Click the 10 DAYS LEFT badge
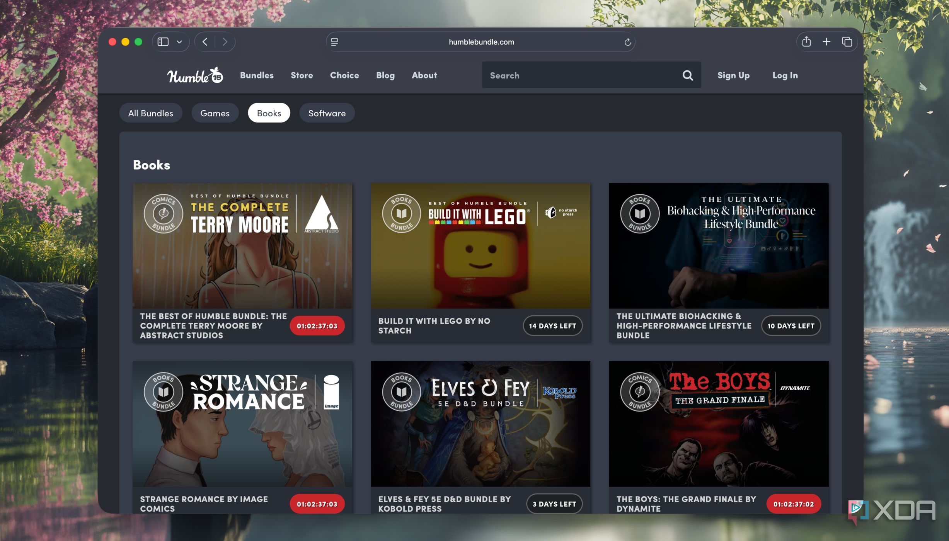The image size is (949, 541). pos(791,326)
